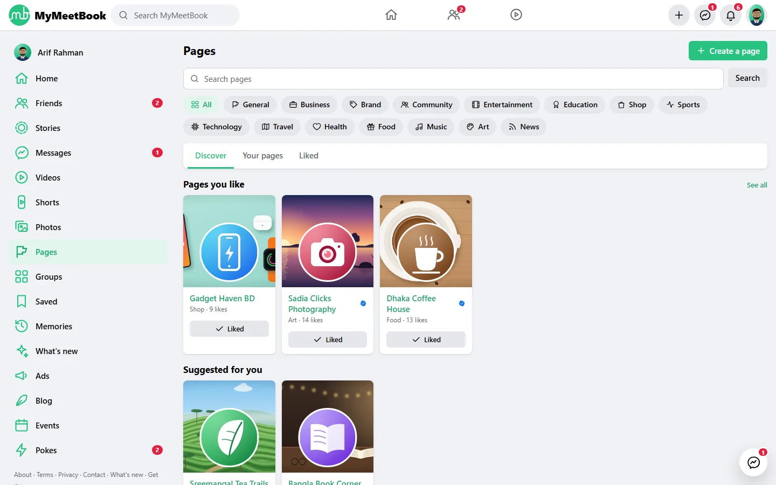Open the notifications bell
This screenshot has width=776, height=485.
731,15
